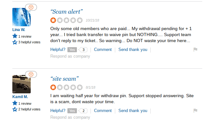Respond as company to Scam alert review
Image resolution: width=207 pixels, height=125 pixels.
click(x=70, y=56)
